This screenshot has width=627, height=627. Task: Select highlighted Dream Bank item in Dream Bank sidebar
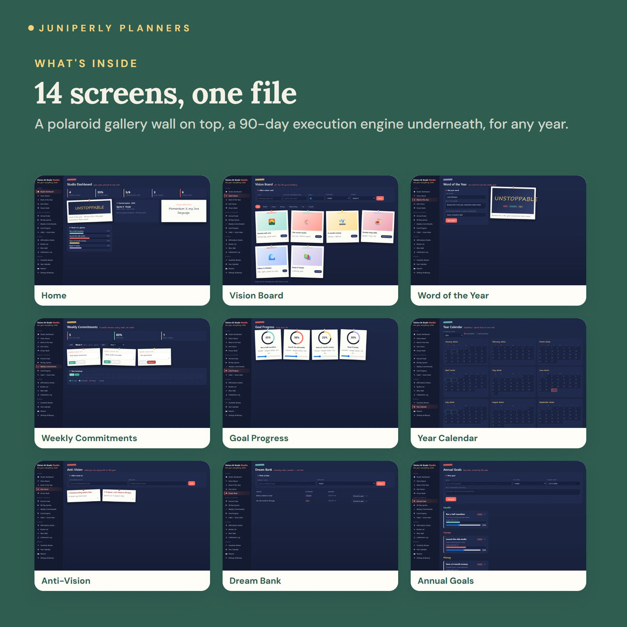coord(236,493)
